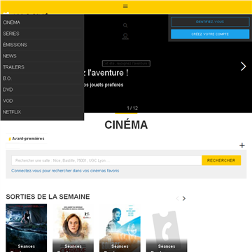Advance carousel with the right arrow
Viewport: 252px width, 252px height.
click(244, 66)
